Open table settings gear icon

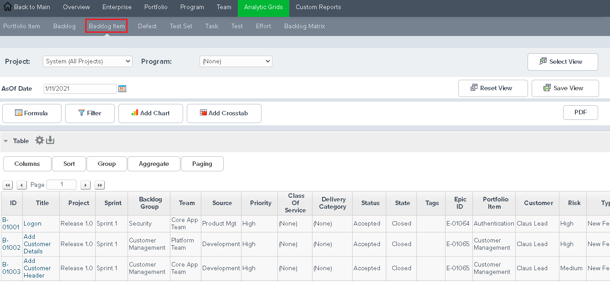point(40,140)
